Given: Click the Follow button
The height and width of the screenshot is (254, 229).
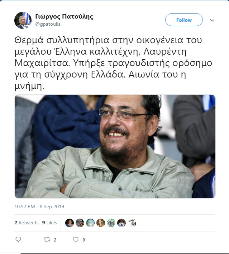Looking at the screenshot, I should pos(184,20).
